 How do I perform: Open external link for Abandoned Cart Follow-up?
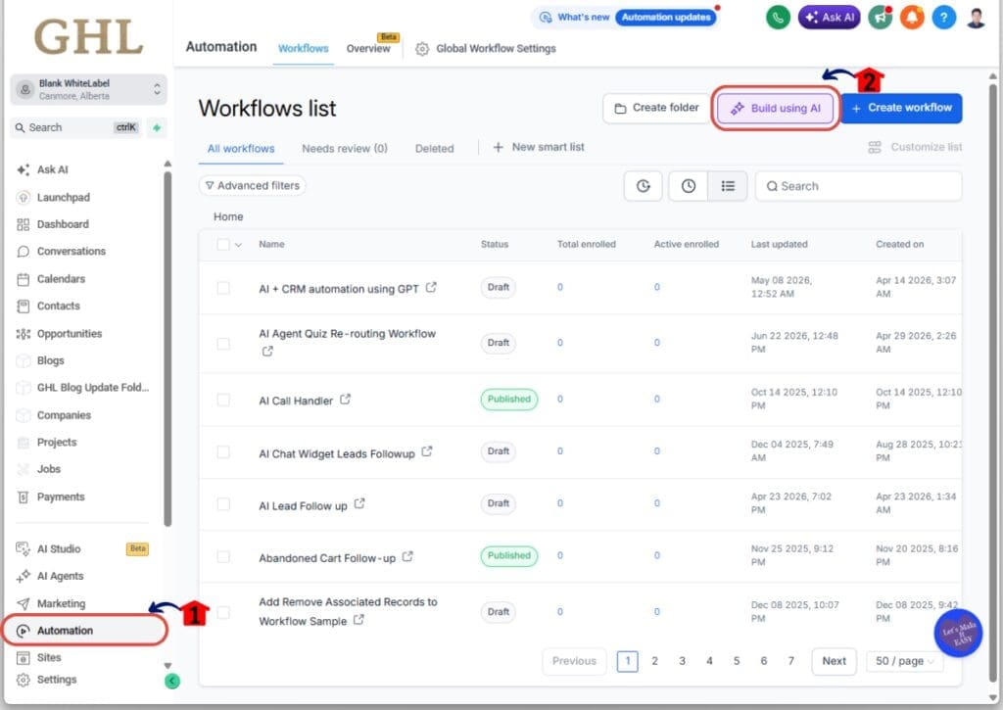(407, 556)
